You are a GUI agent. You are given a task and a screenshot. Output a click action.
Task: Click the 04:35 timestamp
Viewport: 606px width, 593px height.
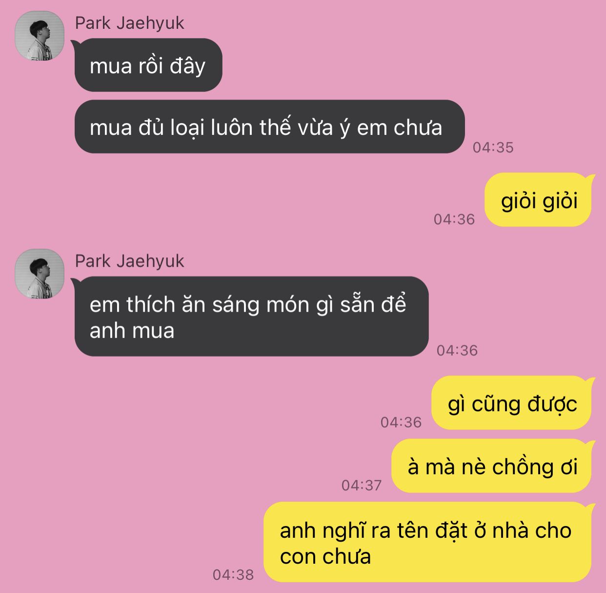(493, 147)
